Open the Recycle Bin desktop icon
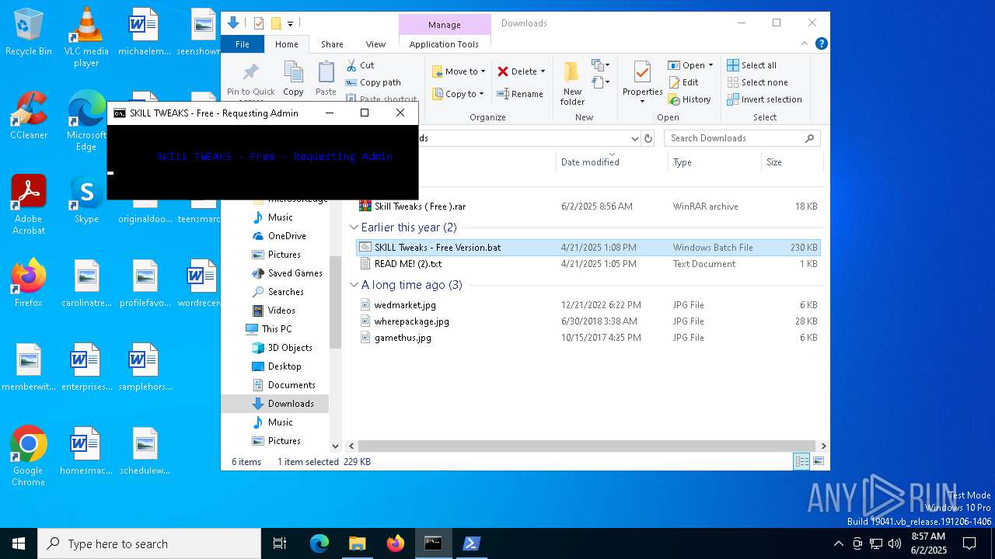Screen dimensions: 995x559 pos(29,33)
